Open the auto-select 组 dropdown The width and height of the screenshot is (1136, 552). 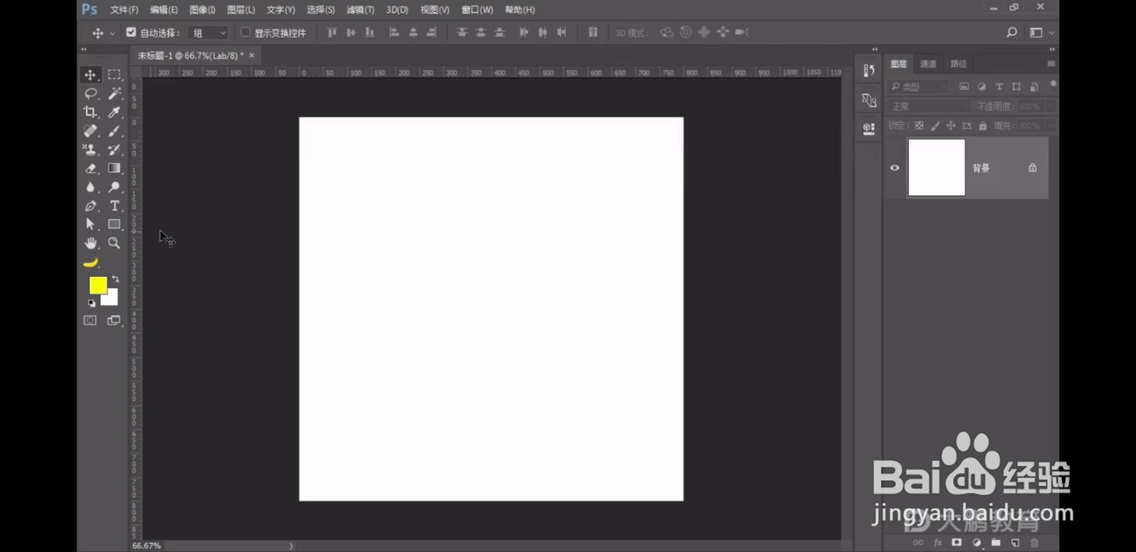pos(209,33)
